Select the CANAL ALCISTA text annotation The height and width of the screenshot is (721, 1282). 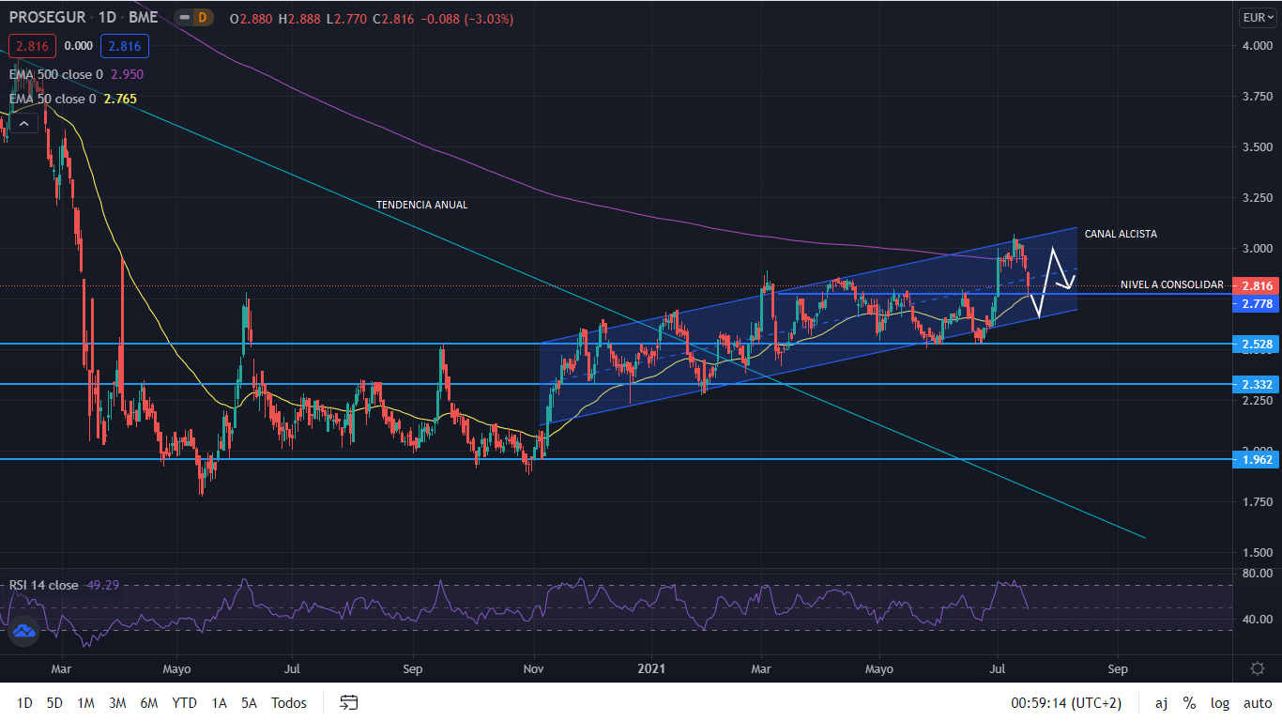pyautogui.click(x=1121, y=234)
